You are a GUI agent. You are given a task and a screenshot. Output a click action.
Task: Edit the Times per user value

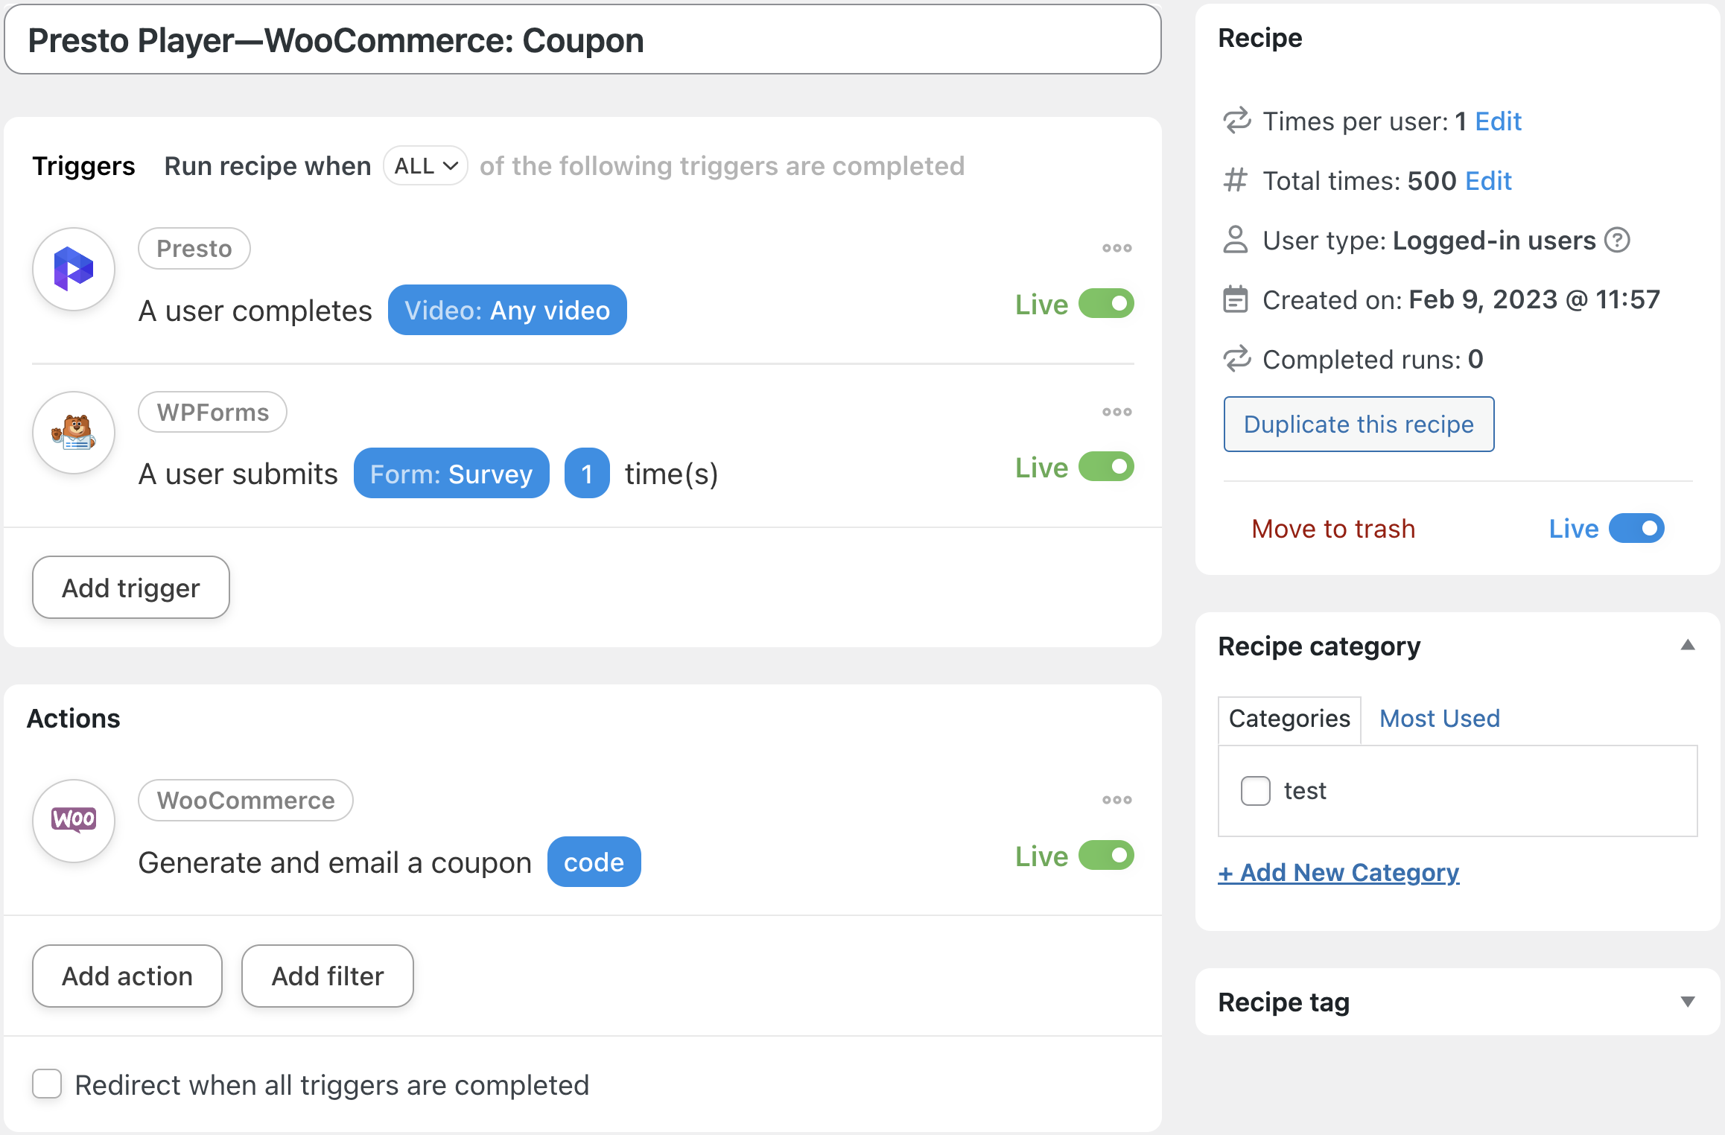1498,121
